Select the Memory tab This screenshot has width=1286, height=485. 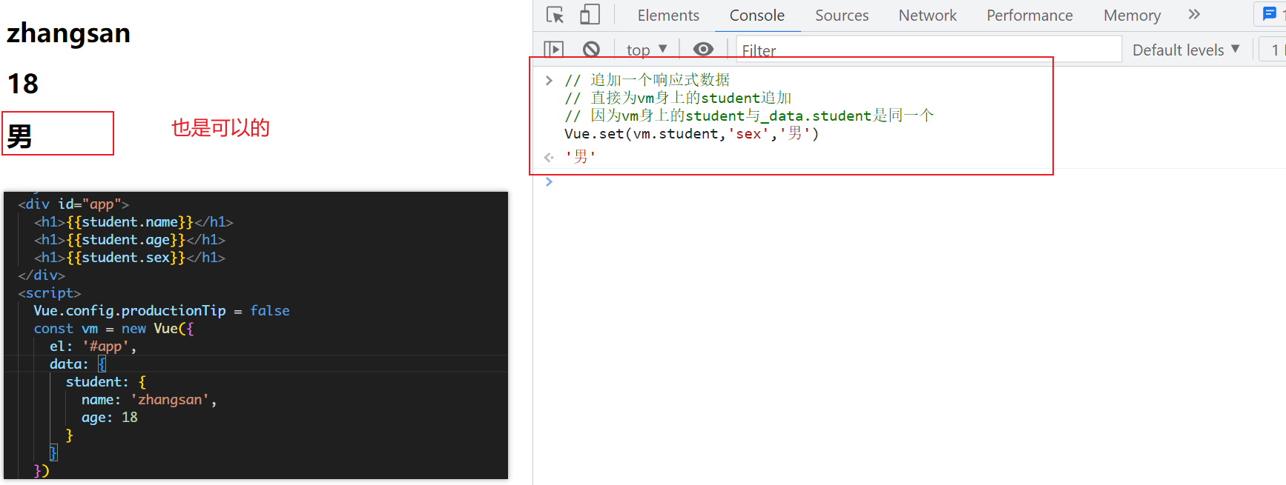click(x=1132, y=16)
